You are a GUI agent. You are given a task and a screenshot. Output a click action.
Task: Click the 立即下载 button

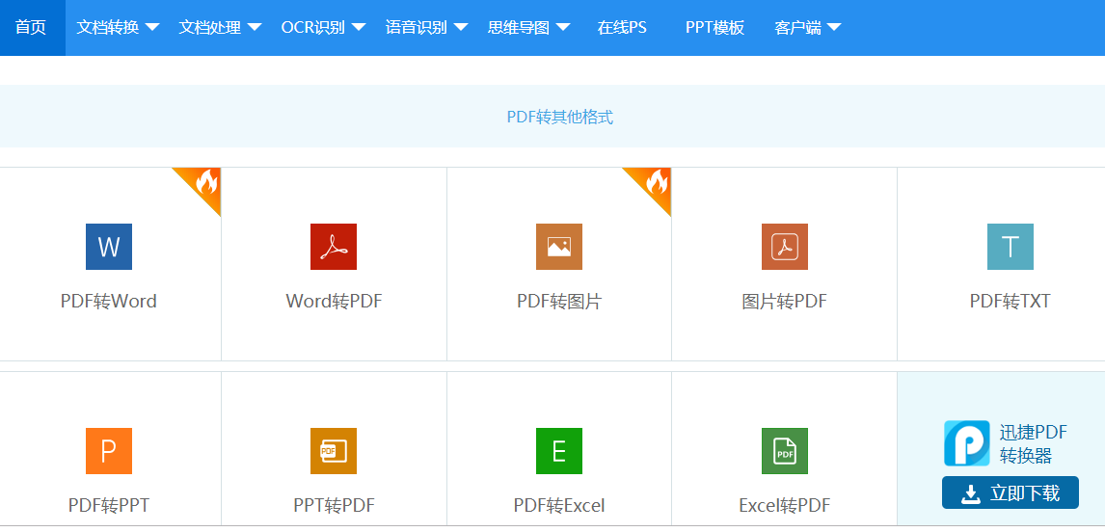tap(1010, 492)
